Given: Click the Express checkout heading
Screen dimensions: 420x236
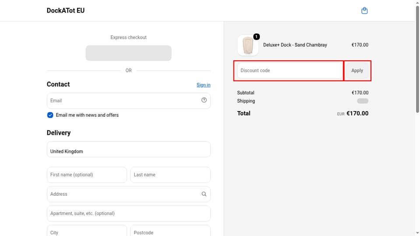Looking at the screenshot, I should tap(129, 38).
